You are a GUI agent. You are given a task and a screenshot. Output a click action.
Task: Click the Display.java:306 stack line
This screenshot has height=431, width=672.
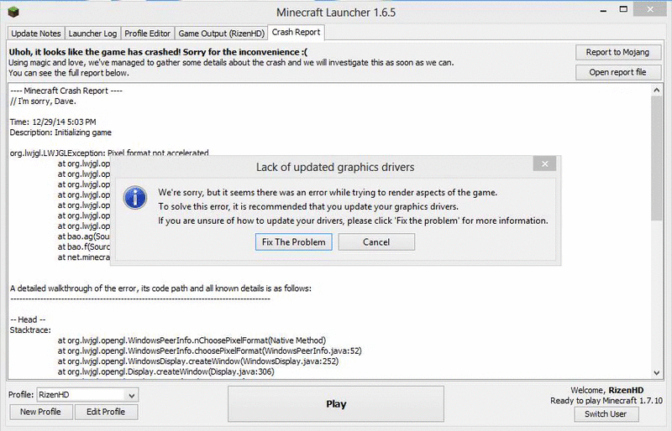coord(165,371)
